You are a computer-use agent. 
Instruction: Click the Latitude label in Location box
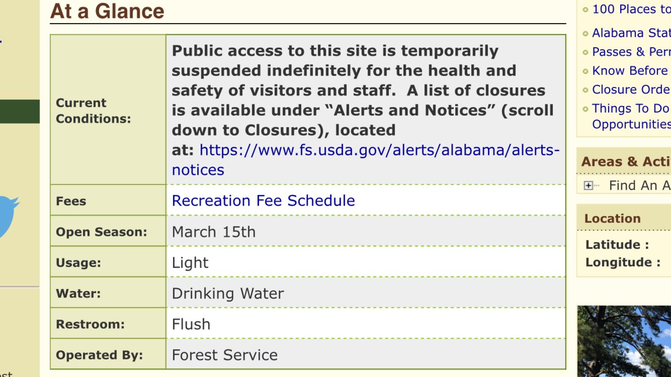point(617,244)
